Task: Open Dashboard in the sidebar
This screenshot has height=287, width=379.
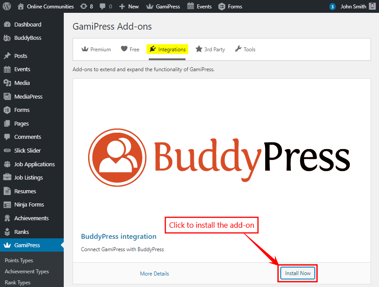Action: pos(27,24)
